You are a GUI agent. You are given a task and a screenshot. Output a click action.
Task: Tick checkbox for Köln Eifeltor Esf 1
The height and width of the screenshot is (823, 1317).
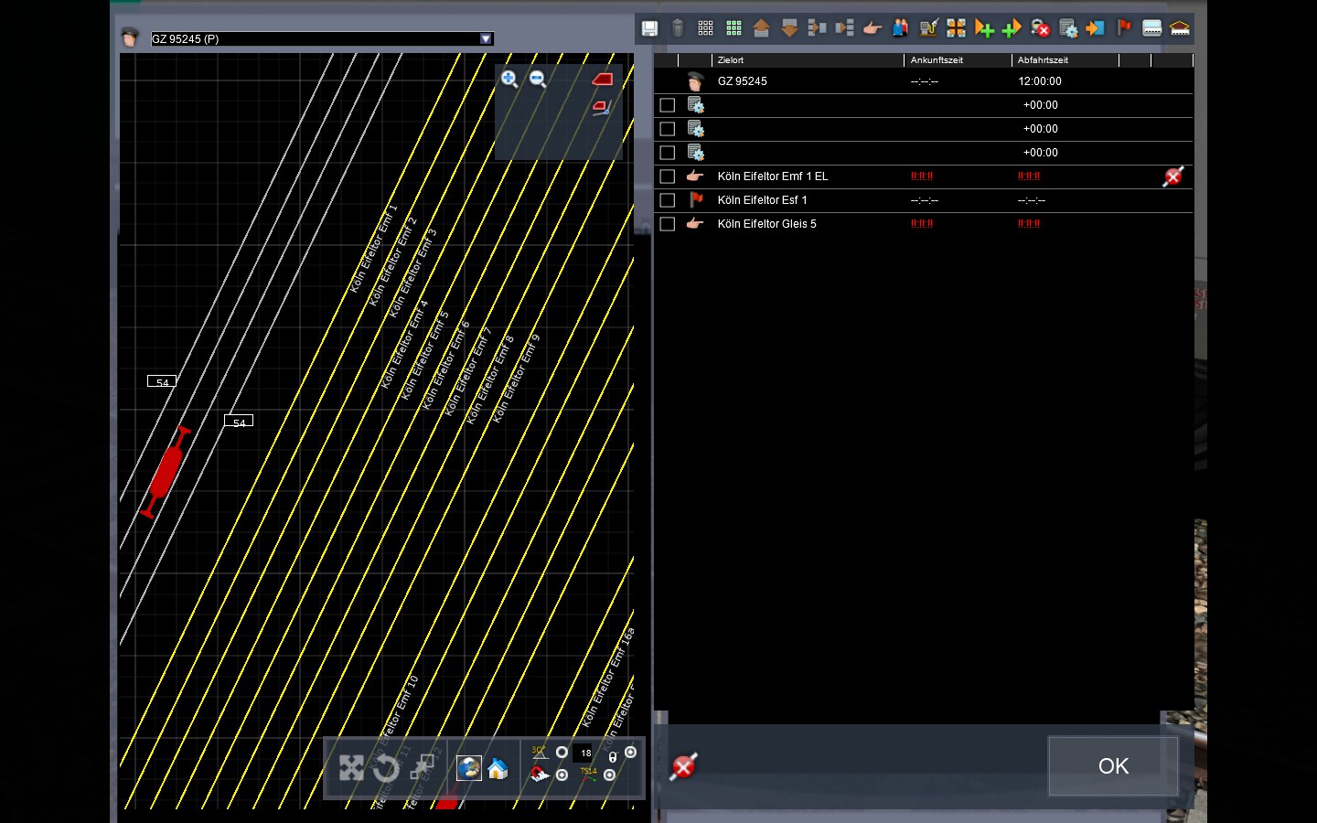tap(668, 200)
